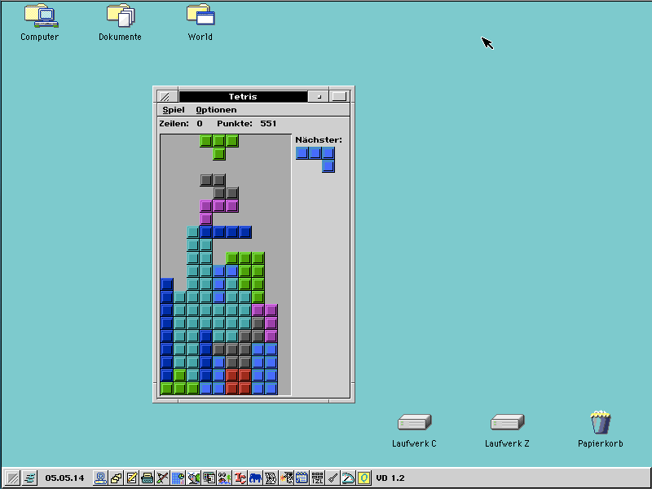Image resolution: width=652 pixels, height=489 pixels.
Task: Open the speedometer gauge taskbar icon
Action: click(348, 478)
